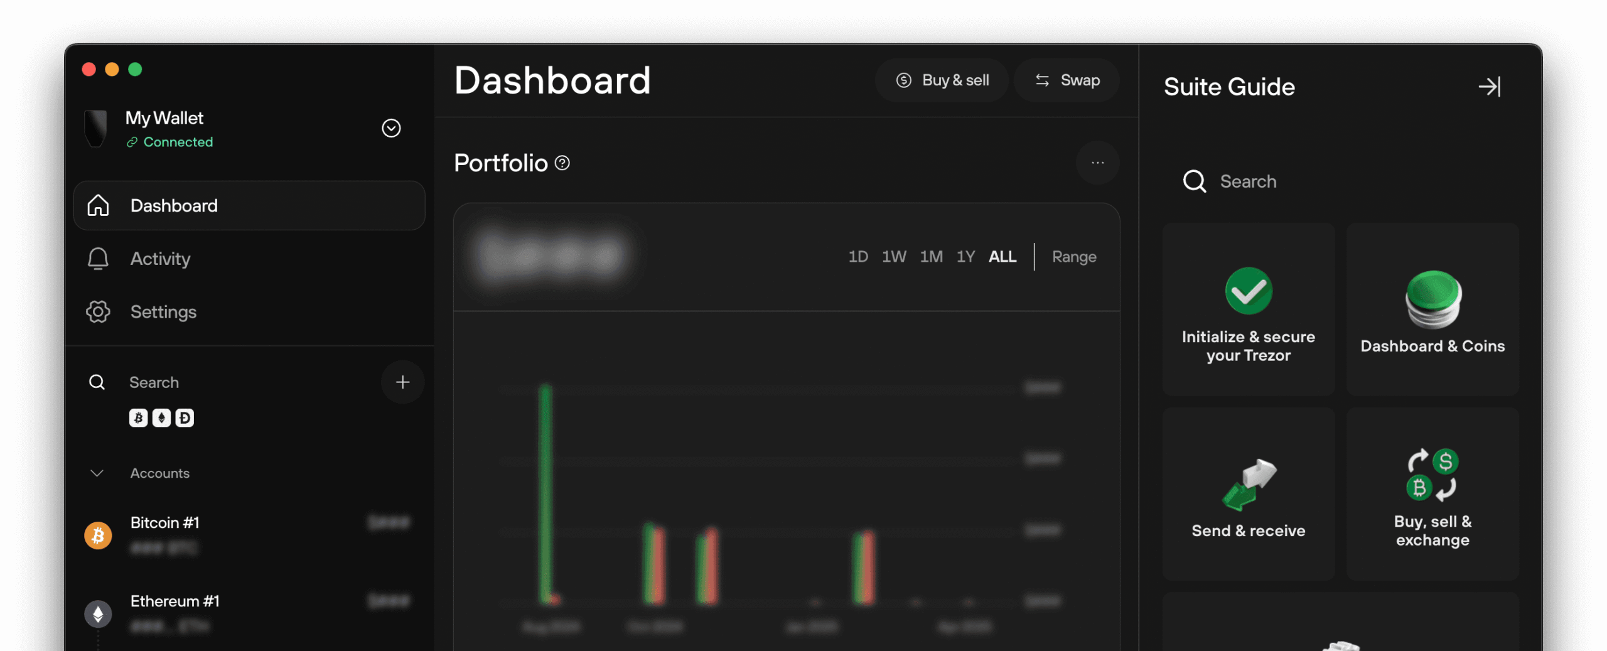Open Activity from the sidebar
Image resolution: width=1607 pixels, height=651 pixels.
[x=161, y=259]
